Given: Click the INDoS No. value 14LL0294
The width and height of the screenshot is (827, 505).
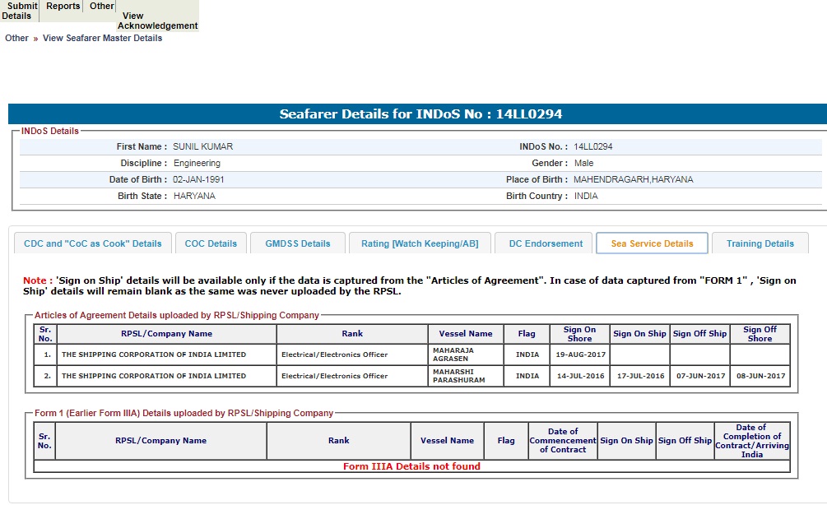Looking at the screenshot, I should coord(593,147).
